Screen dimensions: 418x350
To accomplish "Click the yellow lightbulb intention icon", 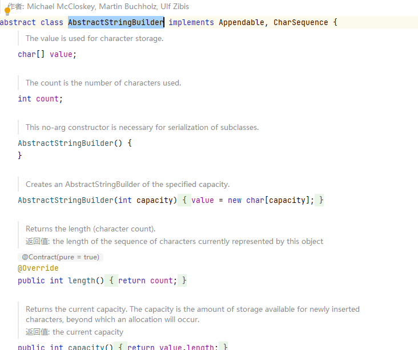I will point(7,10).
